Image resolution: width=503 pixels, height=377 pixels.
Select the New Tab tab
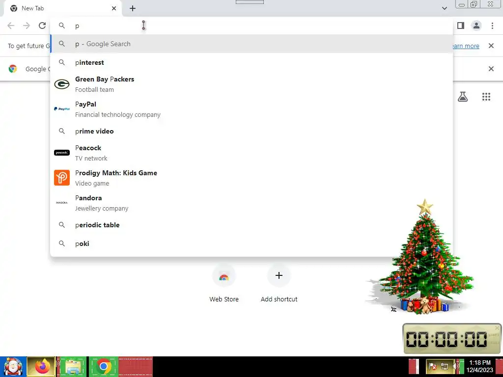click(62, 8)
